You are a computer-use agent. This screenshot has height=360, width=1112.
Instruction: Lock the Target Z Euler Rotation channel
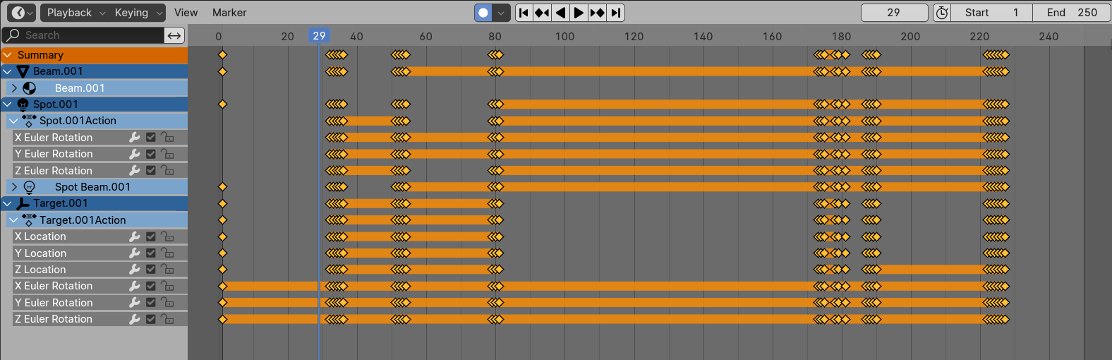167,319
